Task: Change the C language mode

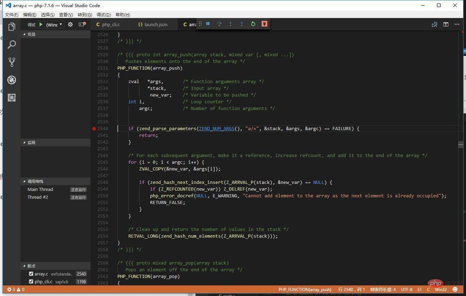Action: [x=428, y=289]
